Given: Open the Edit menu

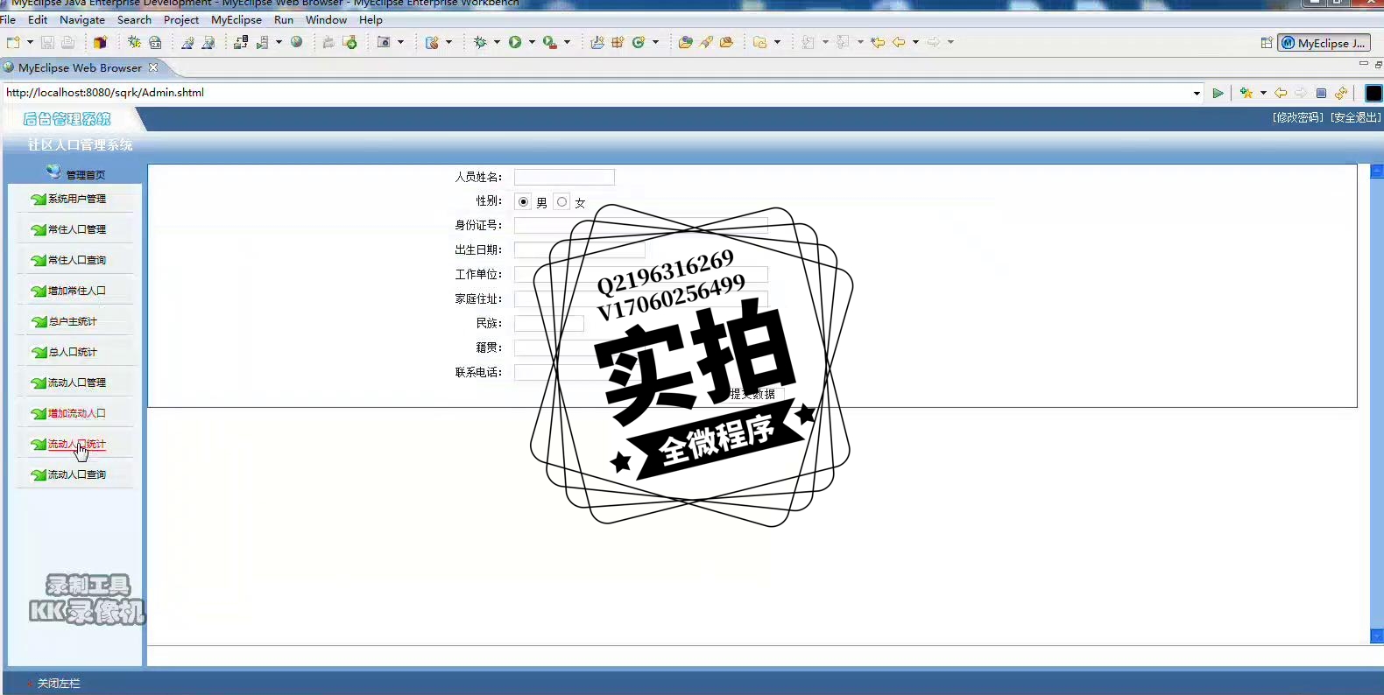Looking at the screenshot, I should coord(38,19).
